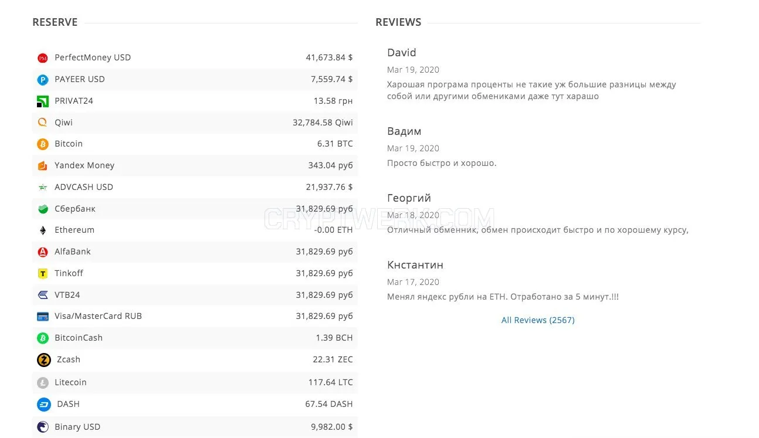Select the Zcash currency name
Image resolution: width=759 pixels, height=438 pixels.
point(69,359)
